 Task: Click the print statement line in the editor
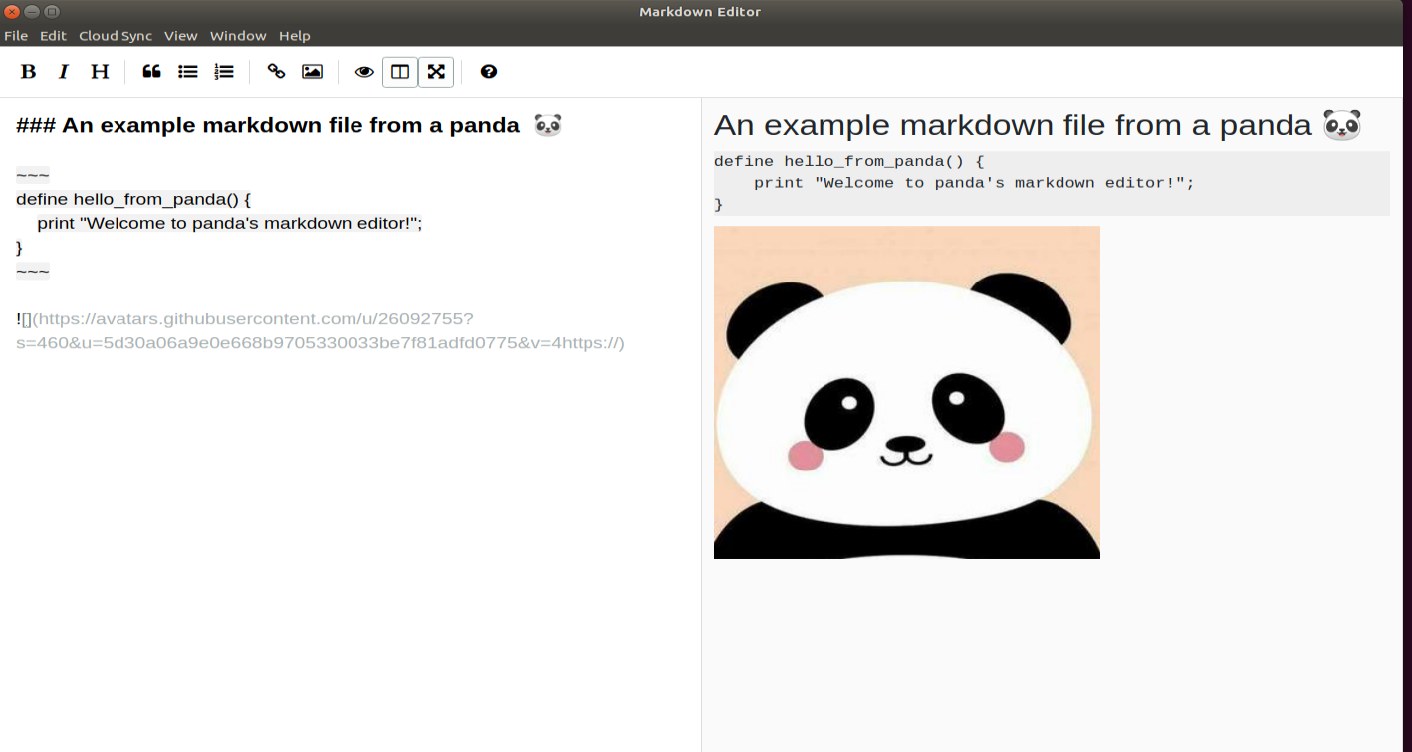click(x=230, y=223)
